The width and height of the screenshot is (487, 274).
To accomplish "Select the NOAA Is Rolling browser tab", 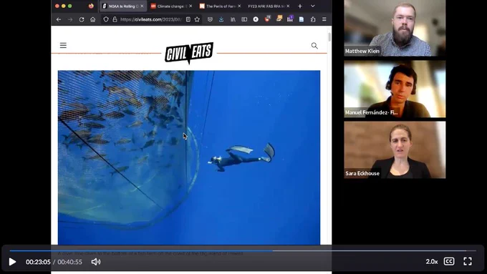I will [123, 6].
